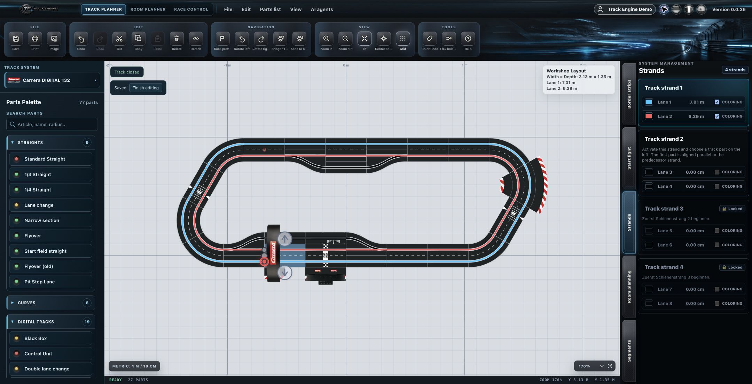Enable coloring for Lane 3

coord(717,172)
